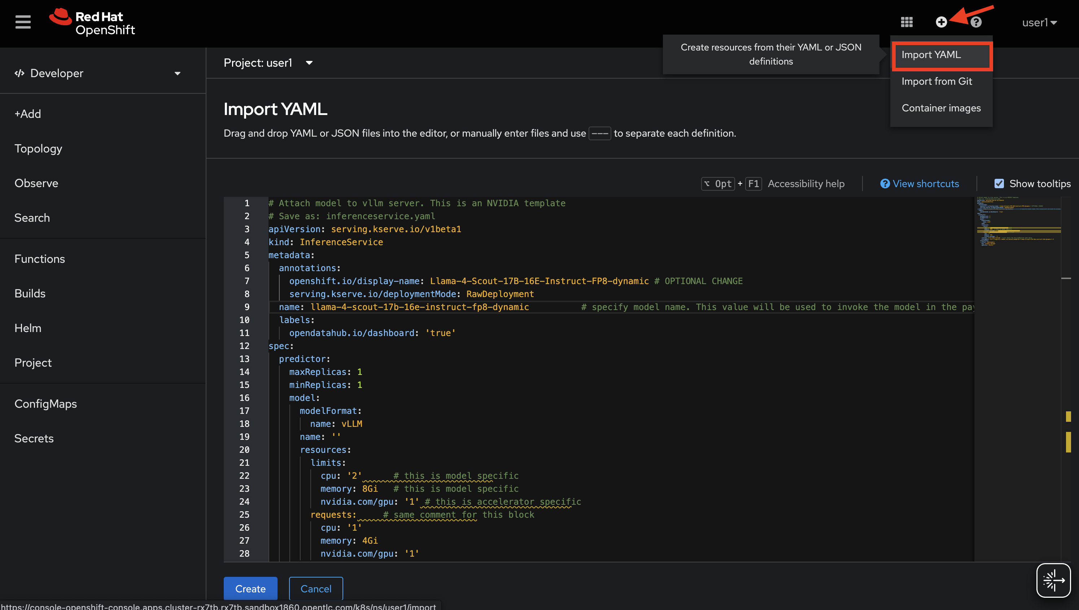Viewport: 1079px width, 610px height.
Task: Click line number 12 in gutter
Action: click(x=244, y=346)
